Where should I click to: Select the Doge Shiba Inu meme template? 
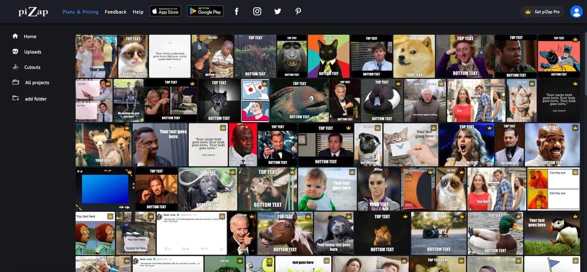point(414,56)
